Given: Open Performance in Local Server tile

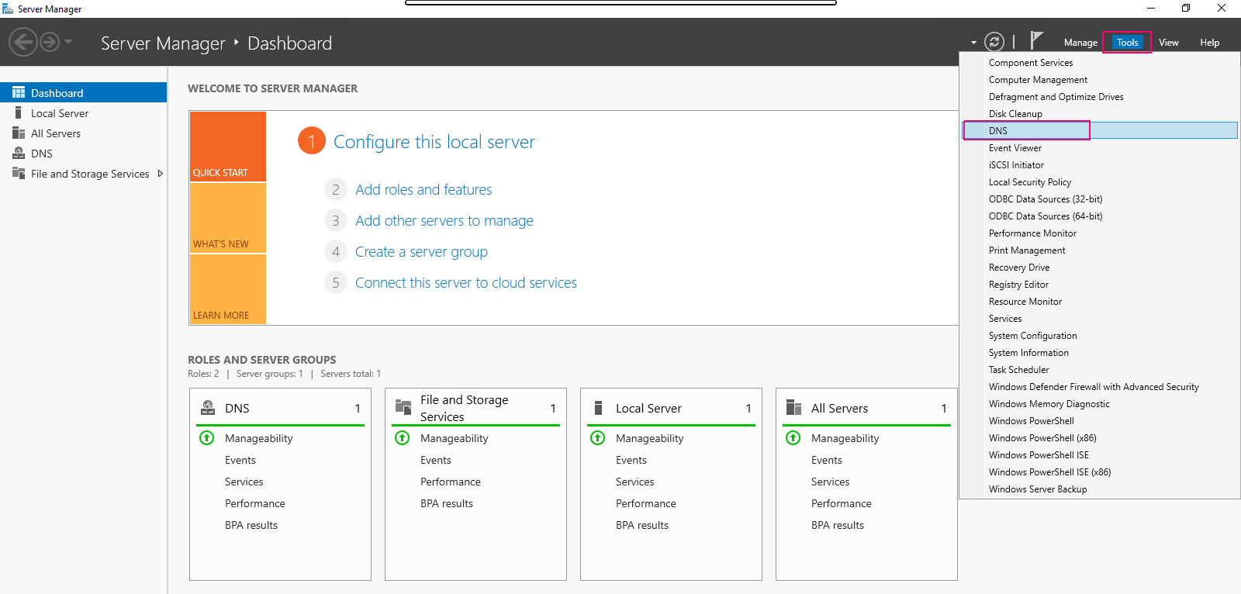Looking at the screenshot, I should [645, 503].
